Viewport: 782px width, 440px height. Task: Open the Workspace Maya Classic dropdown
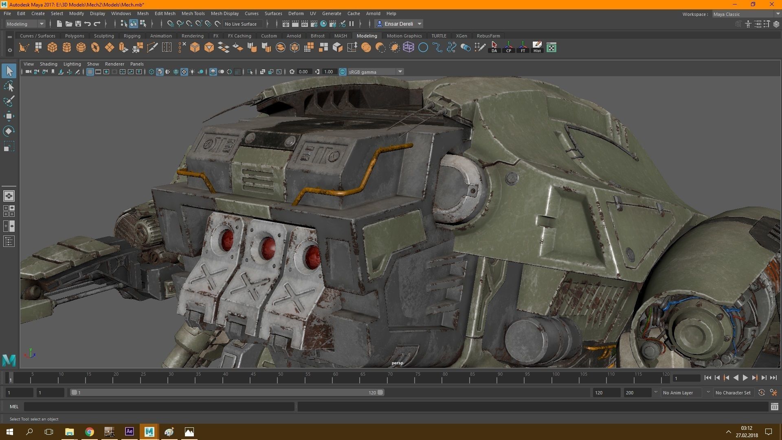point(746,14)
